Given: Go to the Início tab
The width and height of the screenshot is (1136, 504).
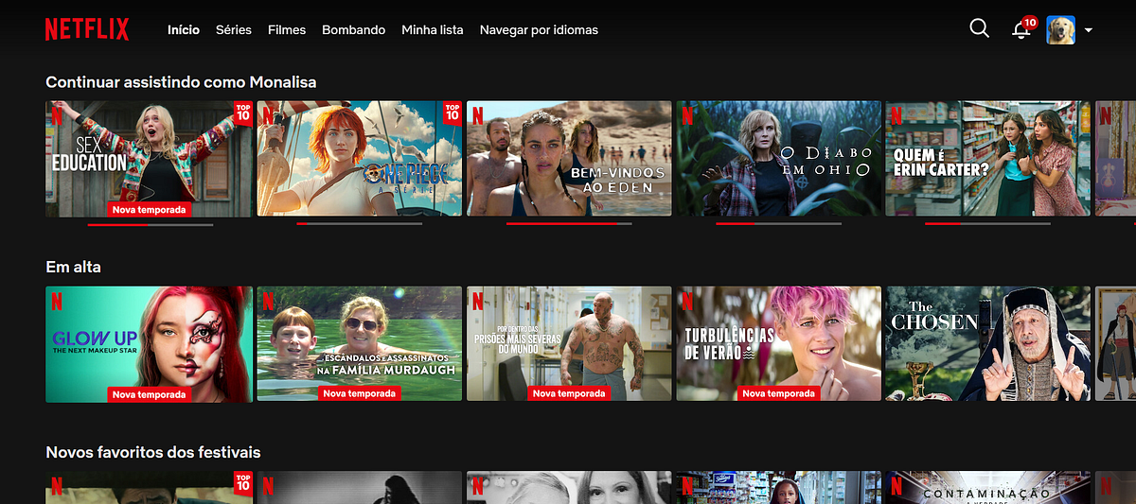Looking at the screenshot, I should pyautogui.click(x=184, y=29).
